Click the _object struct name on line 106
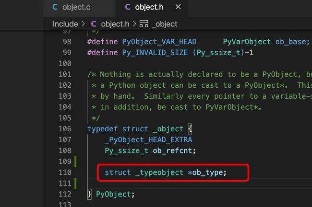312x207 pixels. click(168, 129)
